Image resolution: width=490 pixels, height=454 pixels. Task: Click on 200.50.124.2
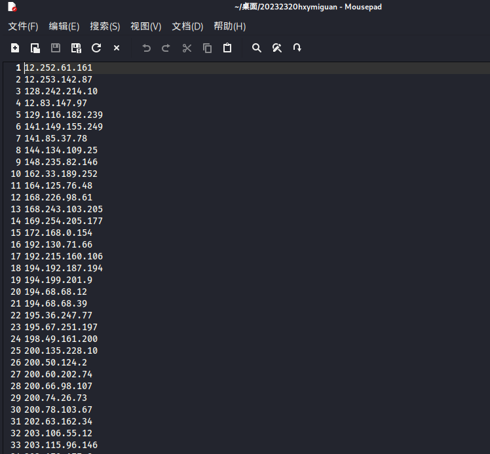point(56,363)
